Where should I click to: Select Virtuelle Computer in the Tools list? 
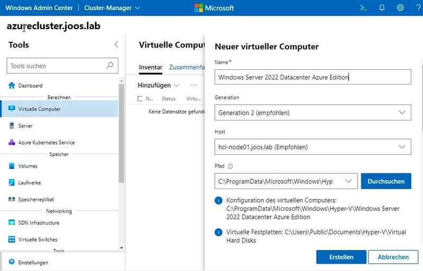[59, 109]
